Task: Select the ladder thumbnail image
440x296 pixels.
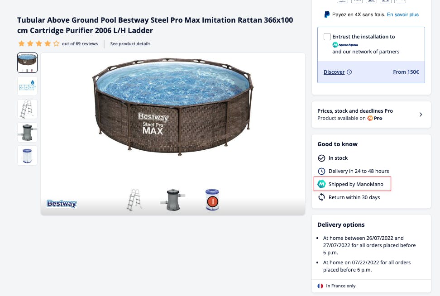Action: [27, 109]
